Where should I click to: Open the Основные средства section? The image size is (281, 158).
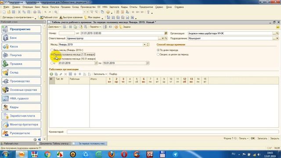[22, 90]
